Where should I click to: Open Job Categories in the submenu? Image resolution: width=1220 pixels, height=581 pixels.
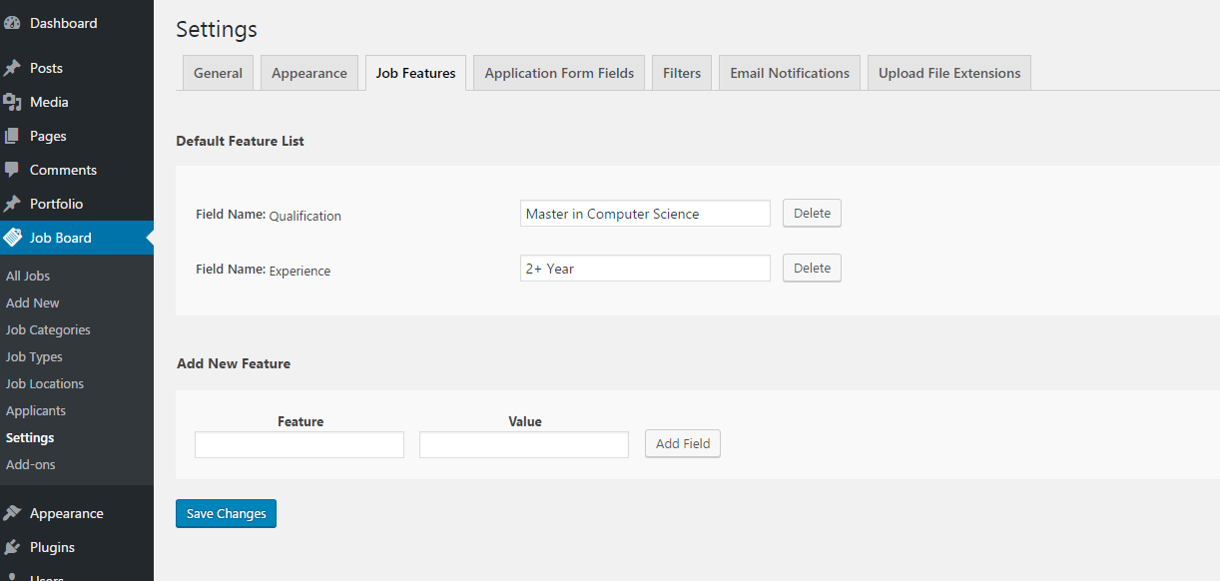point(48,330)
